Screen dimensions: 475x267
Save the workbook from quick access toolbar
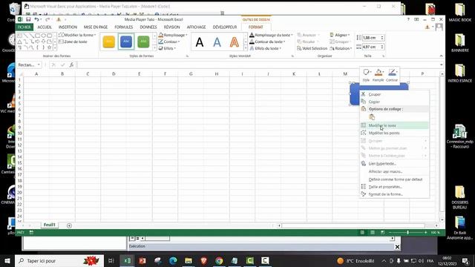coord(28,19)
